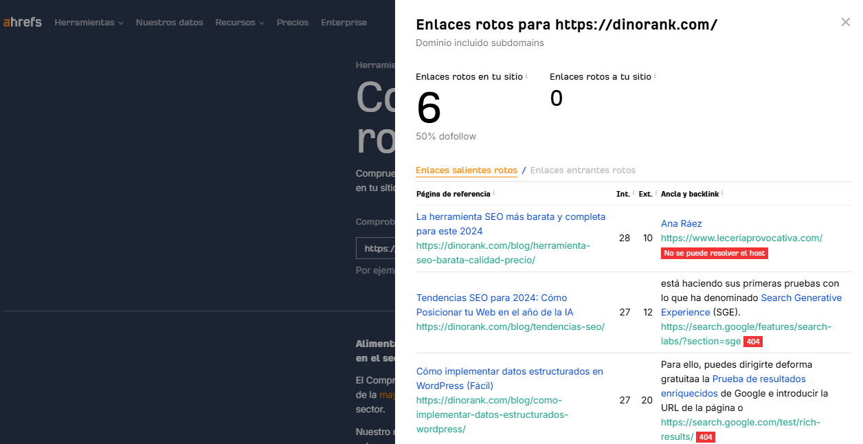
Task: Switch to Enlaces salientes rotos tab
Action: pos(467,170)
